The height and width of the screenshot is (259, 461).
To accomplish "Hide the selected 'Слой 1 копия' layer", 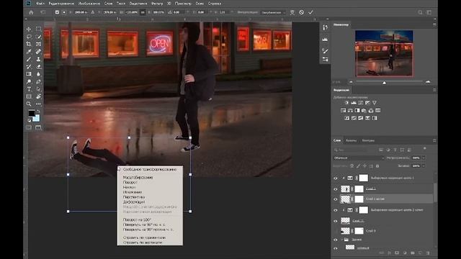I will click(336, 199).
